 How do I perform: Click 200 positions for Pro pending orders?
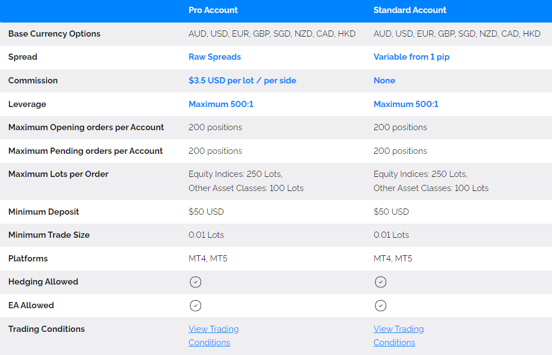216,151
